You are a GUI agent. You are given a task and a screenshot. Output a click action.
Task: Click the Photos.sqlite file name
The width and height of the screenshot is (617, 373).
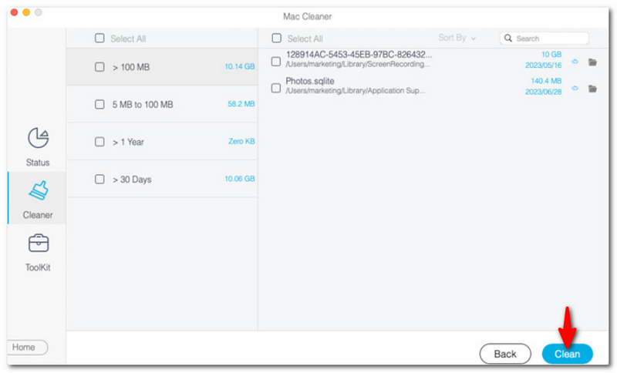pyautogui.click(x=310, y=81)
